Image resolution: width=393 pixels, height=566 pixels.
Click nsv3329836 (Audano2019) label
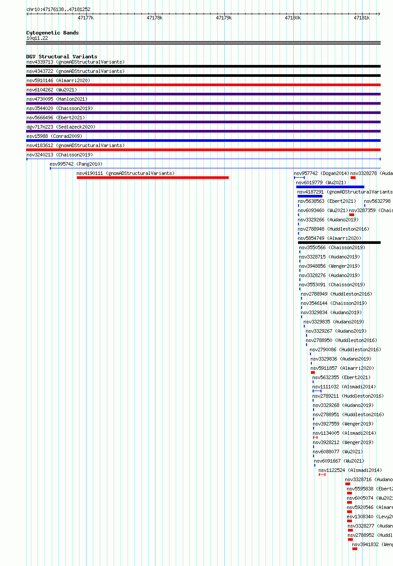pyautogui.click(x=341, y=359)
